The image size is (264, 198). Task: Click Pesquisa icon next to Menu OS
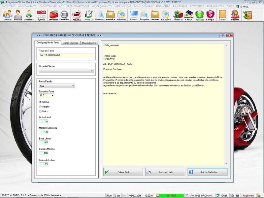coord(100,15)
